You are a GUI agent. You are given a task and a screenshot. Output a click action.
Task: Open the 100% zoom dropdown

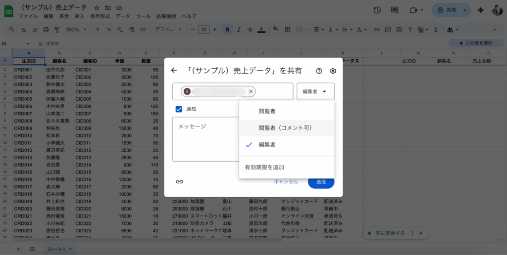point(76,29)
